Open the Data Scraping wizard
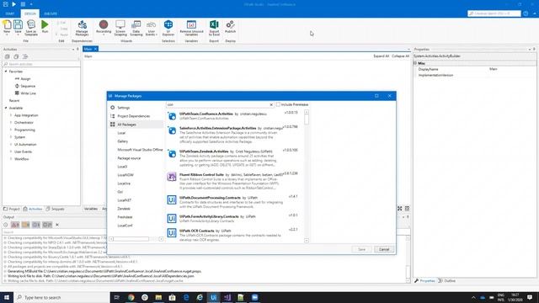 pyautogui.click(x=136, y=28)
